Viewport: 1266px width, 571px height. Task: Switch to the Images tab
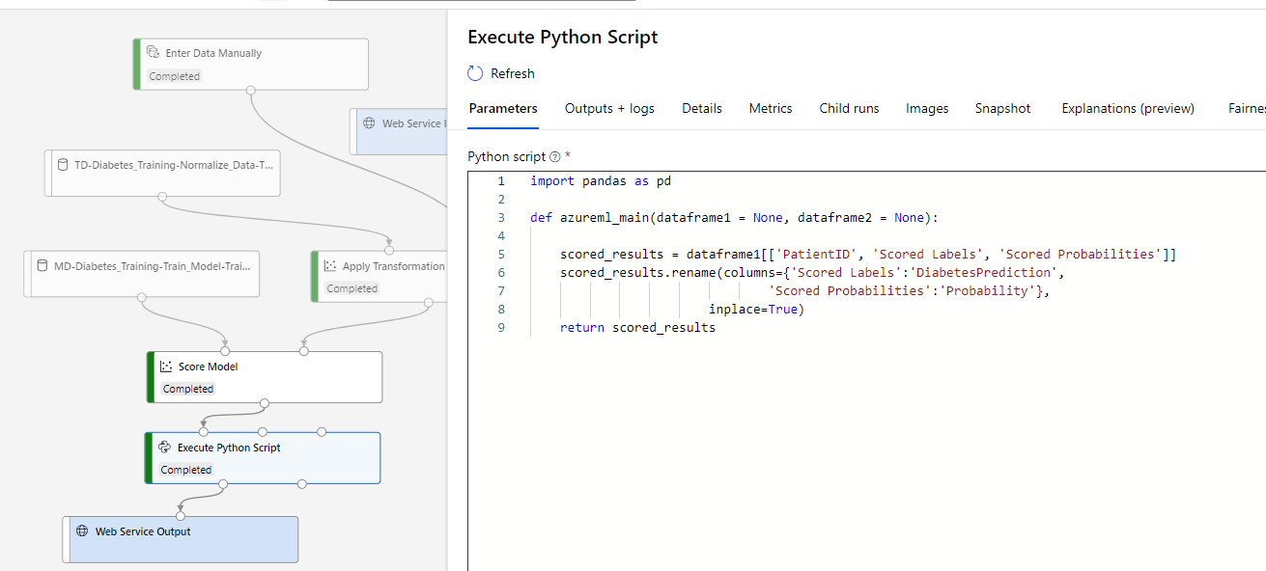[x=926, y=109]
